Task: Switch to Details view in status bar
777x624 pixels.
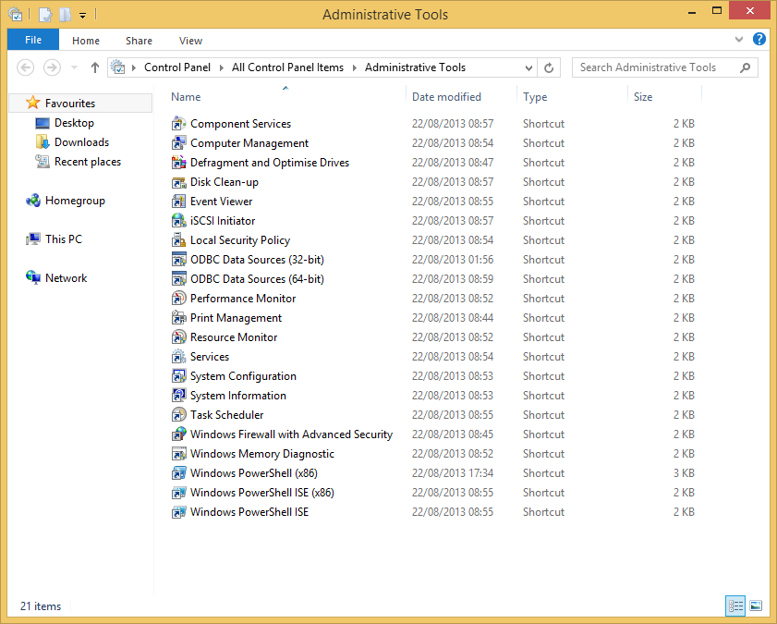Action: click(735, 606)
